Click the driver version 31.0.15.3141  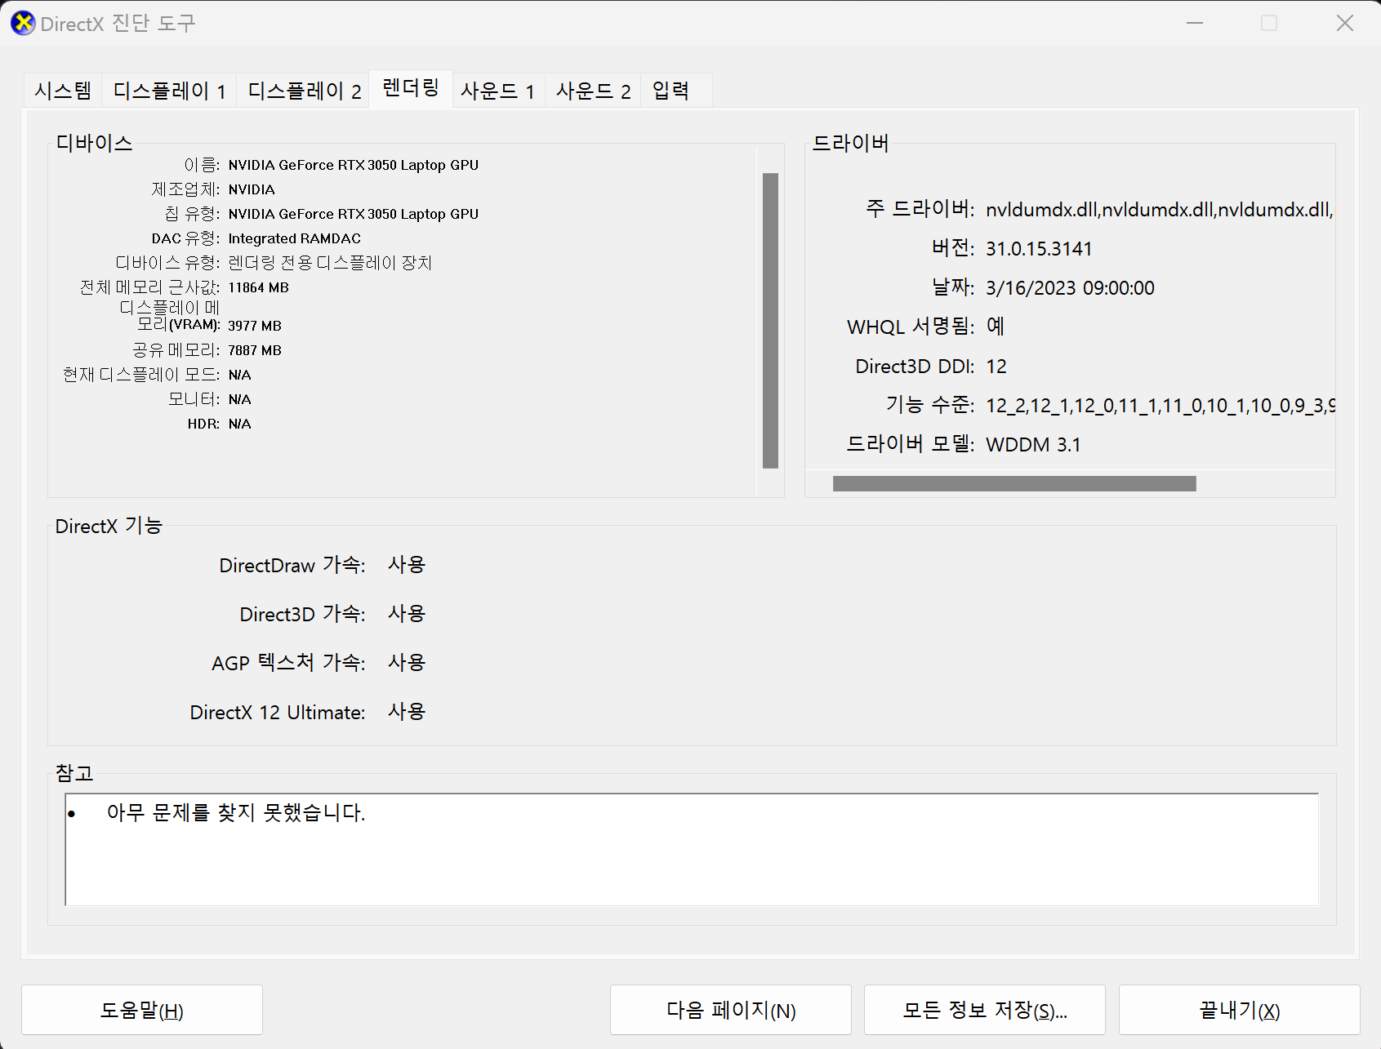click(x=1039, y=249)
